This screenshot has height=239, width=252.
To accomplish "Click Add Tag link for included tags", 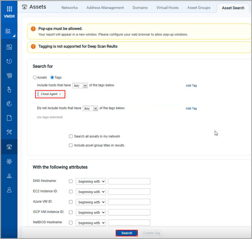I will tap(191, 86).
